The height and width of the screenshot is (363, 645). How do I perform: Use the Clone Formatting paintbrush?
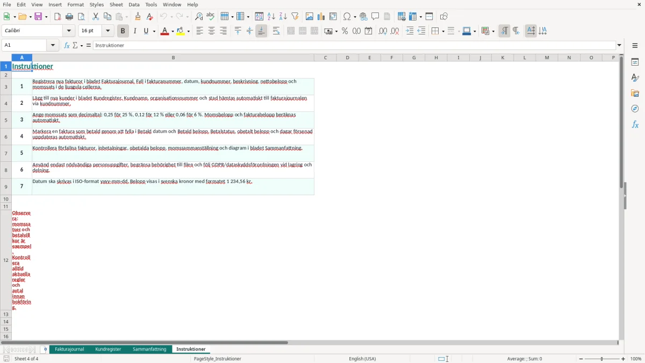(x=138, y=17)
